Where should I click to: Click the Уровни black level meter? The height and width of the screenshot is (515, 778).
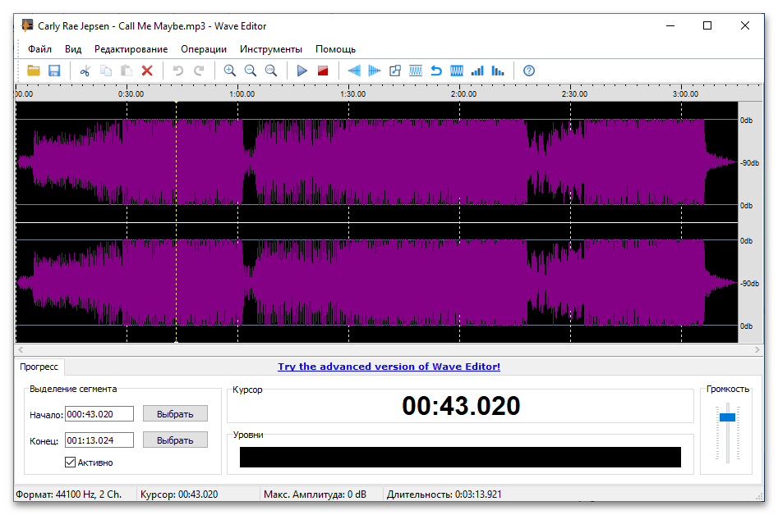point(460,457)
